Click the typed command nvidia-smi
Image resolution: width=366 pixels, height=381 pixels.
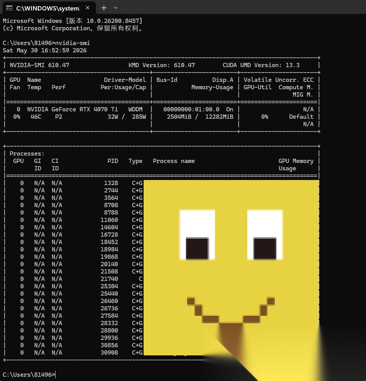coord(73,43)
